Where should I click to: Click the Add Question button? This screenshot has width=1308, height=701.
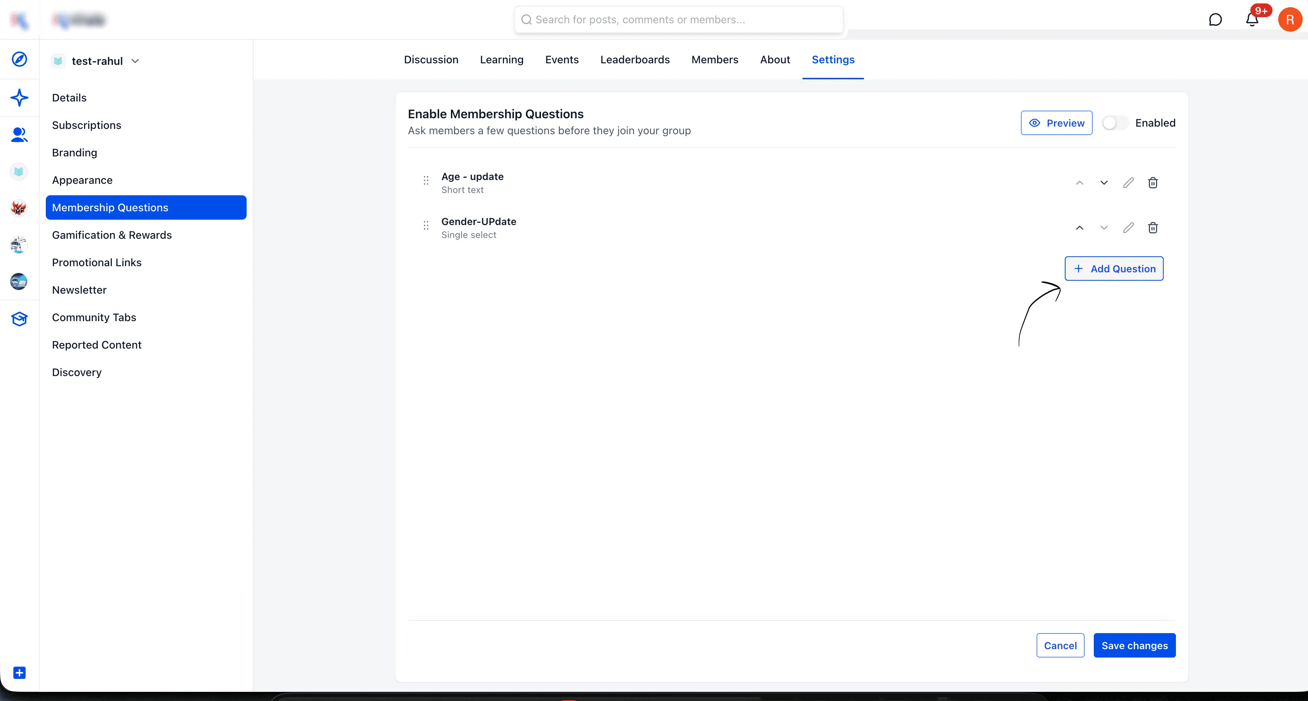1114,269
